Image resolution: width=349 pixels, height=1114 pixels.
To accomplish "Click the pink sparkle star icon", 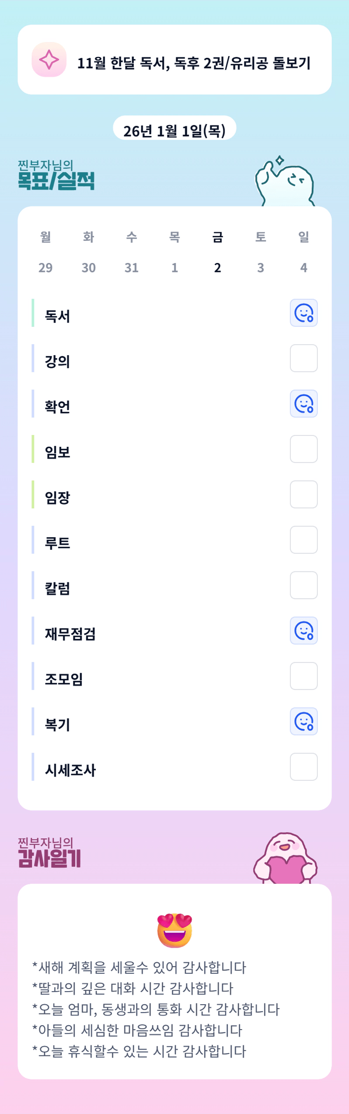I will pos(49,60).
